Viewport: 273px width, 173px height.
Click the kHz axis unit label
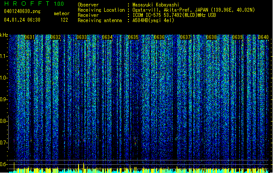pyautogui.click(x=4, y=35)
